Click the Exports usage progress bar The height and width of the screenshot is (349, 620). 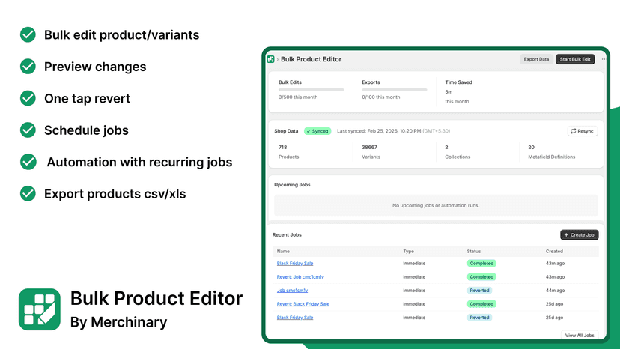tap(395, 90)
